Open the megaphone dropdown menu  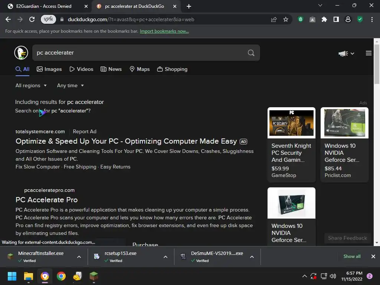pyautogui.click(x=346, y=53)
